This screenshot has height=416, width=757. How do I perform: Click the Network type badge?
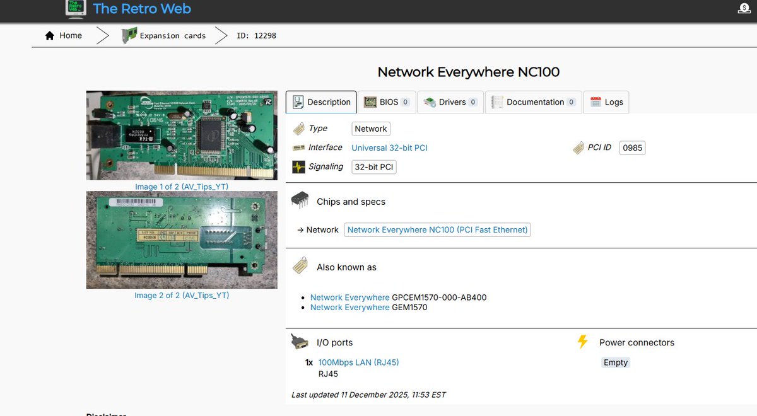pyautogui.click(x=371, y=129)
